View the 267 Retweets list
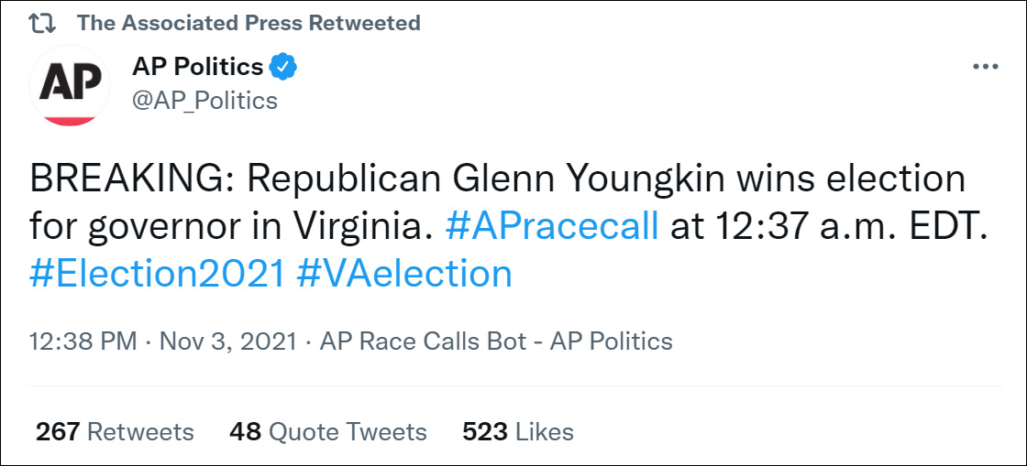Viewport: 1027px width, 466px height. coord(115,431)
